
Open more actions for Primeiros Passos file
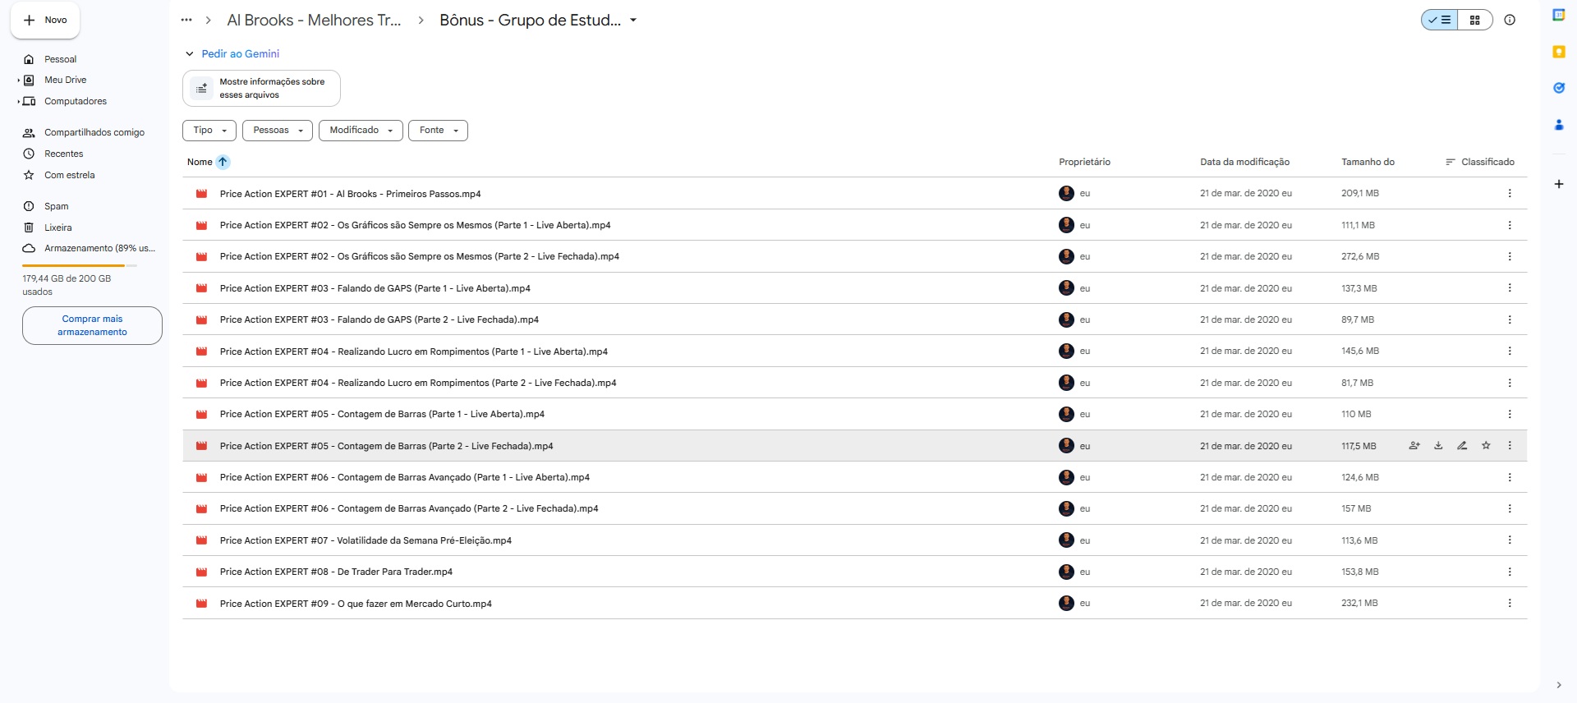pos(1510,194)
